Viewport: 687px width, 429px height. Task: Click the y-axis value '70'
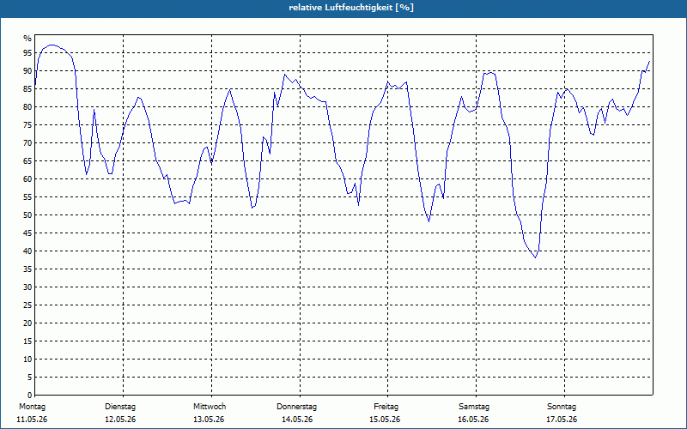pos(27,143)
